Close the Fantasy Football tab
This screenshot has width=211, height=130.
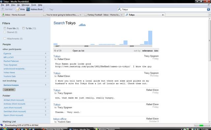click(x=122, y=15)
